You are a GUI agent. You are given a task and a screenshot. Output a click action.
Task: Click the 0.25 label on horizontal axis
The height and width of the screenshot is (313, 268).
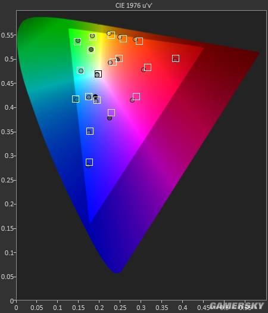tap(120, 308)
